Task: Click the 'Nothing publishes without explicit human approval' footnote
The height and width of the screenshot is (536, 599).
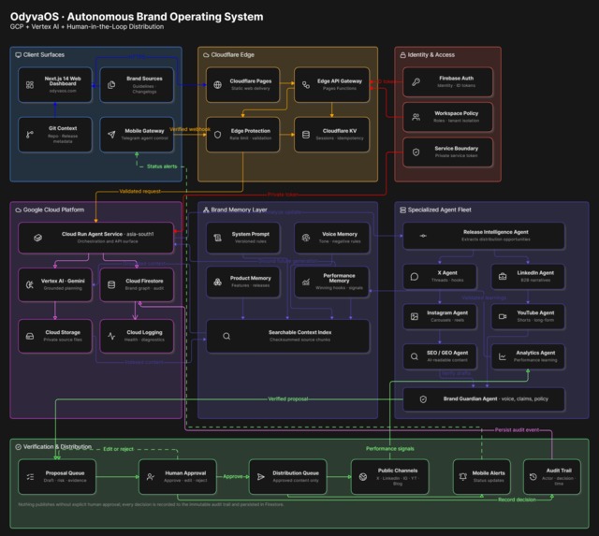Action: 151,504
